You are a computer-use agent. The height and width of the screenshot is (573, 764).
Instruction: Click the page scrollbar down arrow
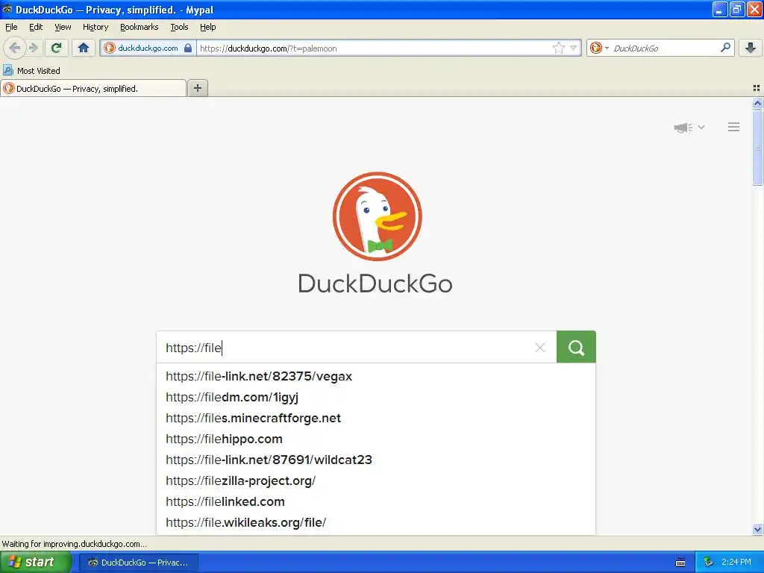tap(757, 530)
